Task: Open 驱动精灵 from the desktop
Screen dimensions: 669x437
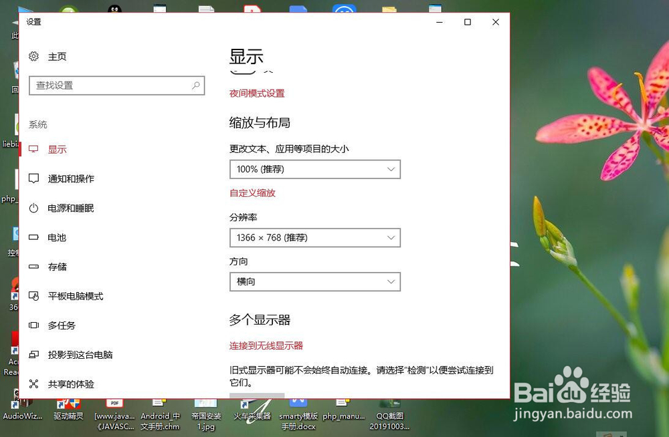Action: click(x=69, y=408)
